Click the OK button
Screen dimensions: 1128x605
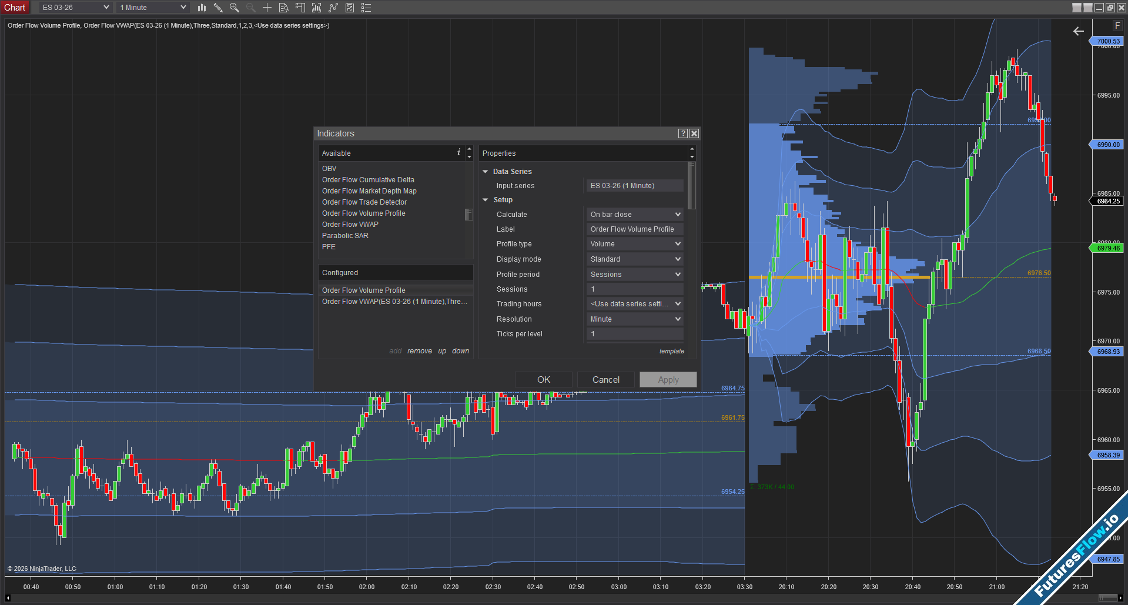point(544,380)
